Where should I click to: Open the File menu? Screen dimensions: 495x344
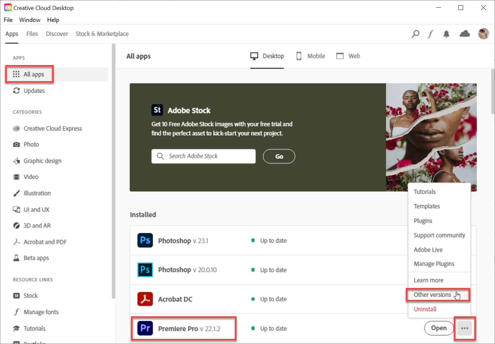[8, 20]
